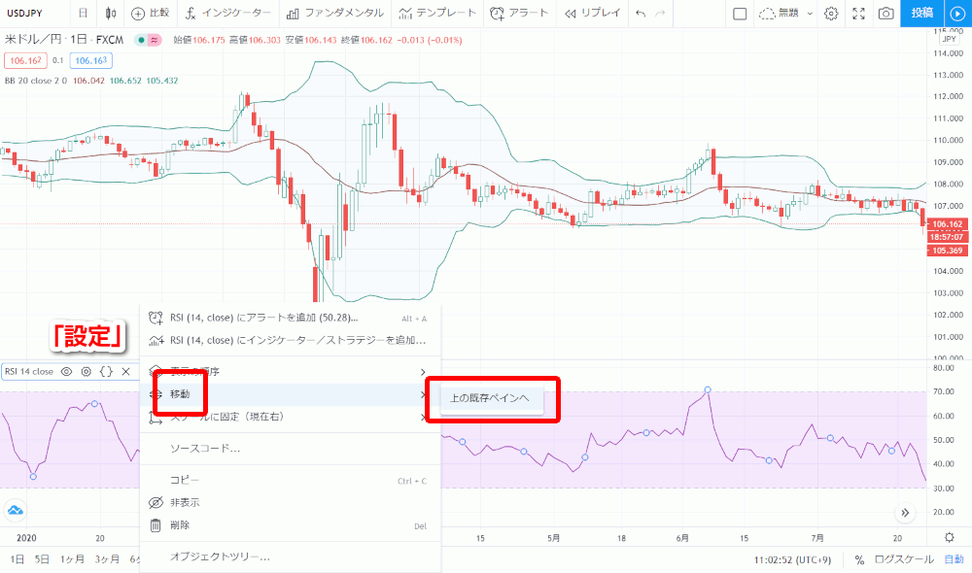The width and height of the screenshot is (972, 573).
Task: Remove the RSI indicator with X
Action: coord(125,372)
